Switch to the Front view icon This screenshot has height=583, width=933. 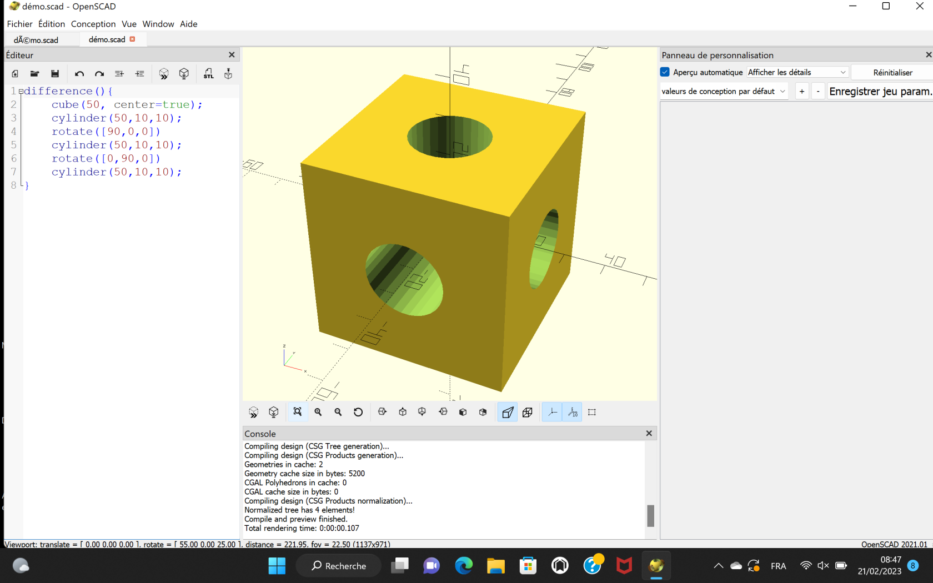(463, 412)
